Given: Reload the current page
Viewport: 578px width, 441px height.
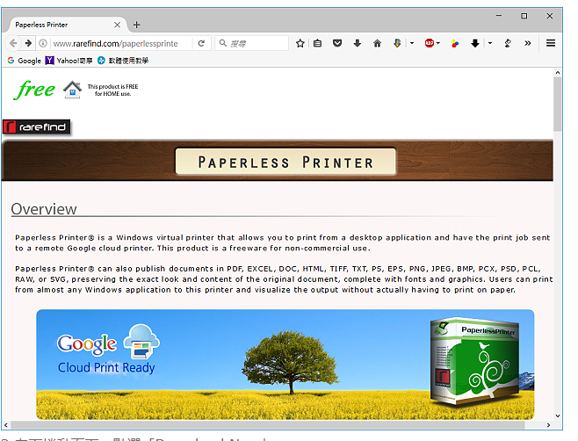Looking at the screenshot, I should [201, 44].
